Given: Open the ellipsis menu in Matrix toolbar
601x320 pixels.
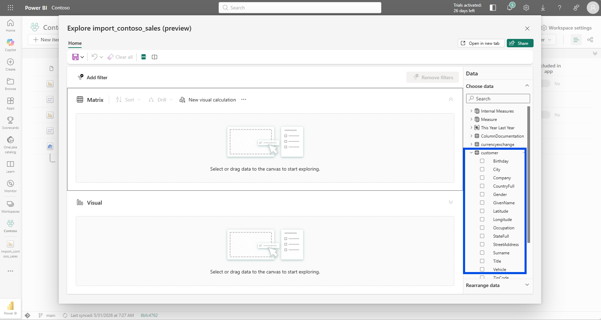Looking at the screenshot, I should (244, 100).
